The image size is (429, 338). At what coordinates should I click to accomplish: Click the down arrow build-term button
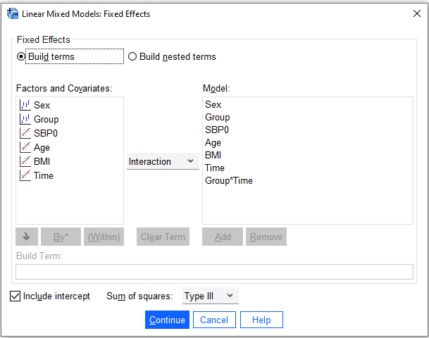pos(26,237)
